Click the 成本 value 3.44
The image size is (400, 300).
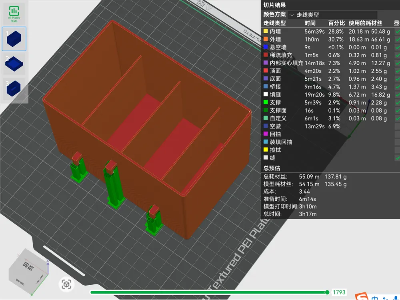click(304, 192)
